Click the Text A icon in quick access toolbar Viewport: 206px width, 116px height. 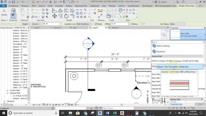tap(51, 2)
